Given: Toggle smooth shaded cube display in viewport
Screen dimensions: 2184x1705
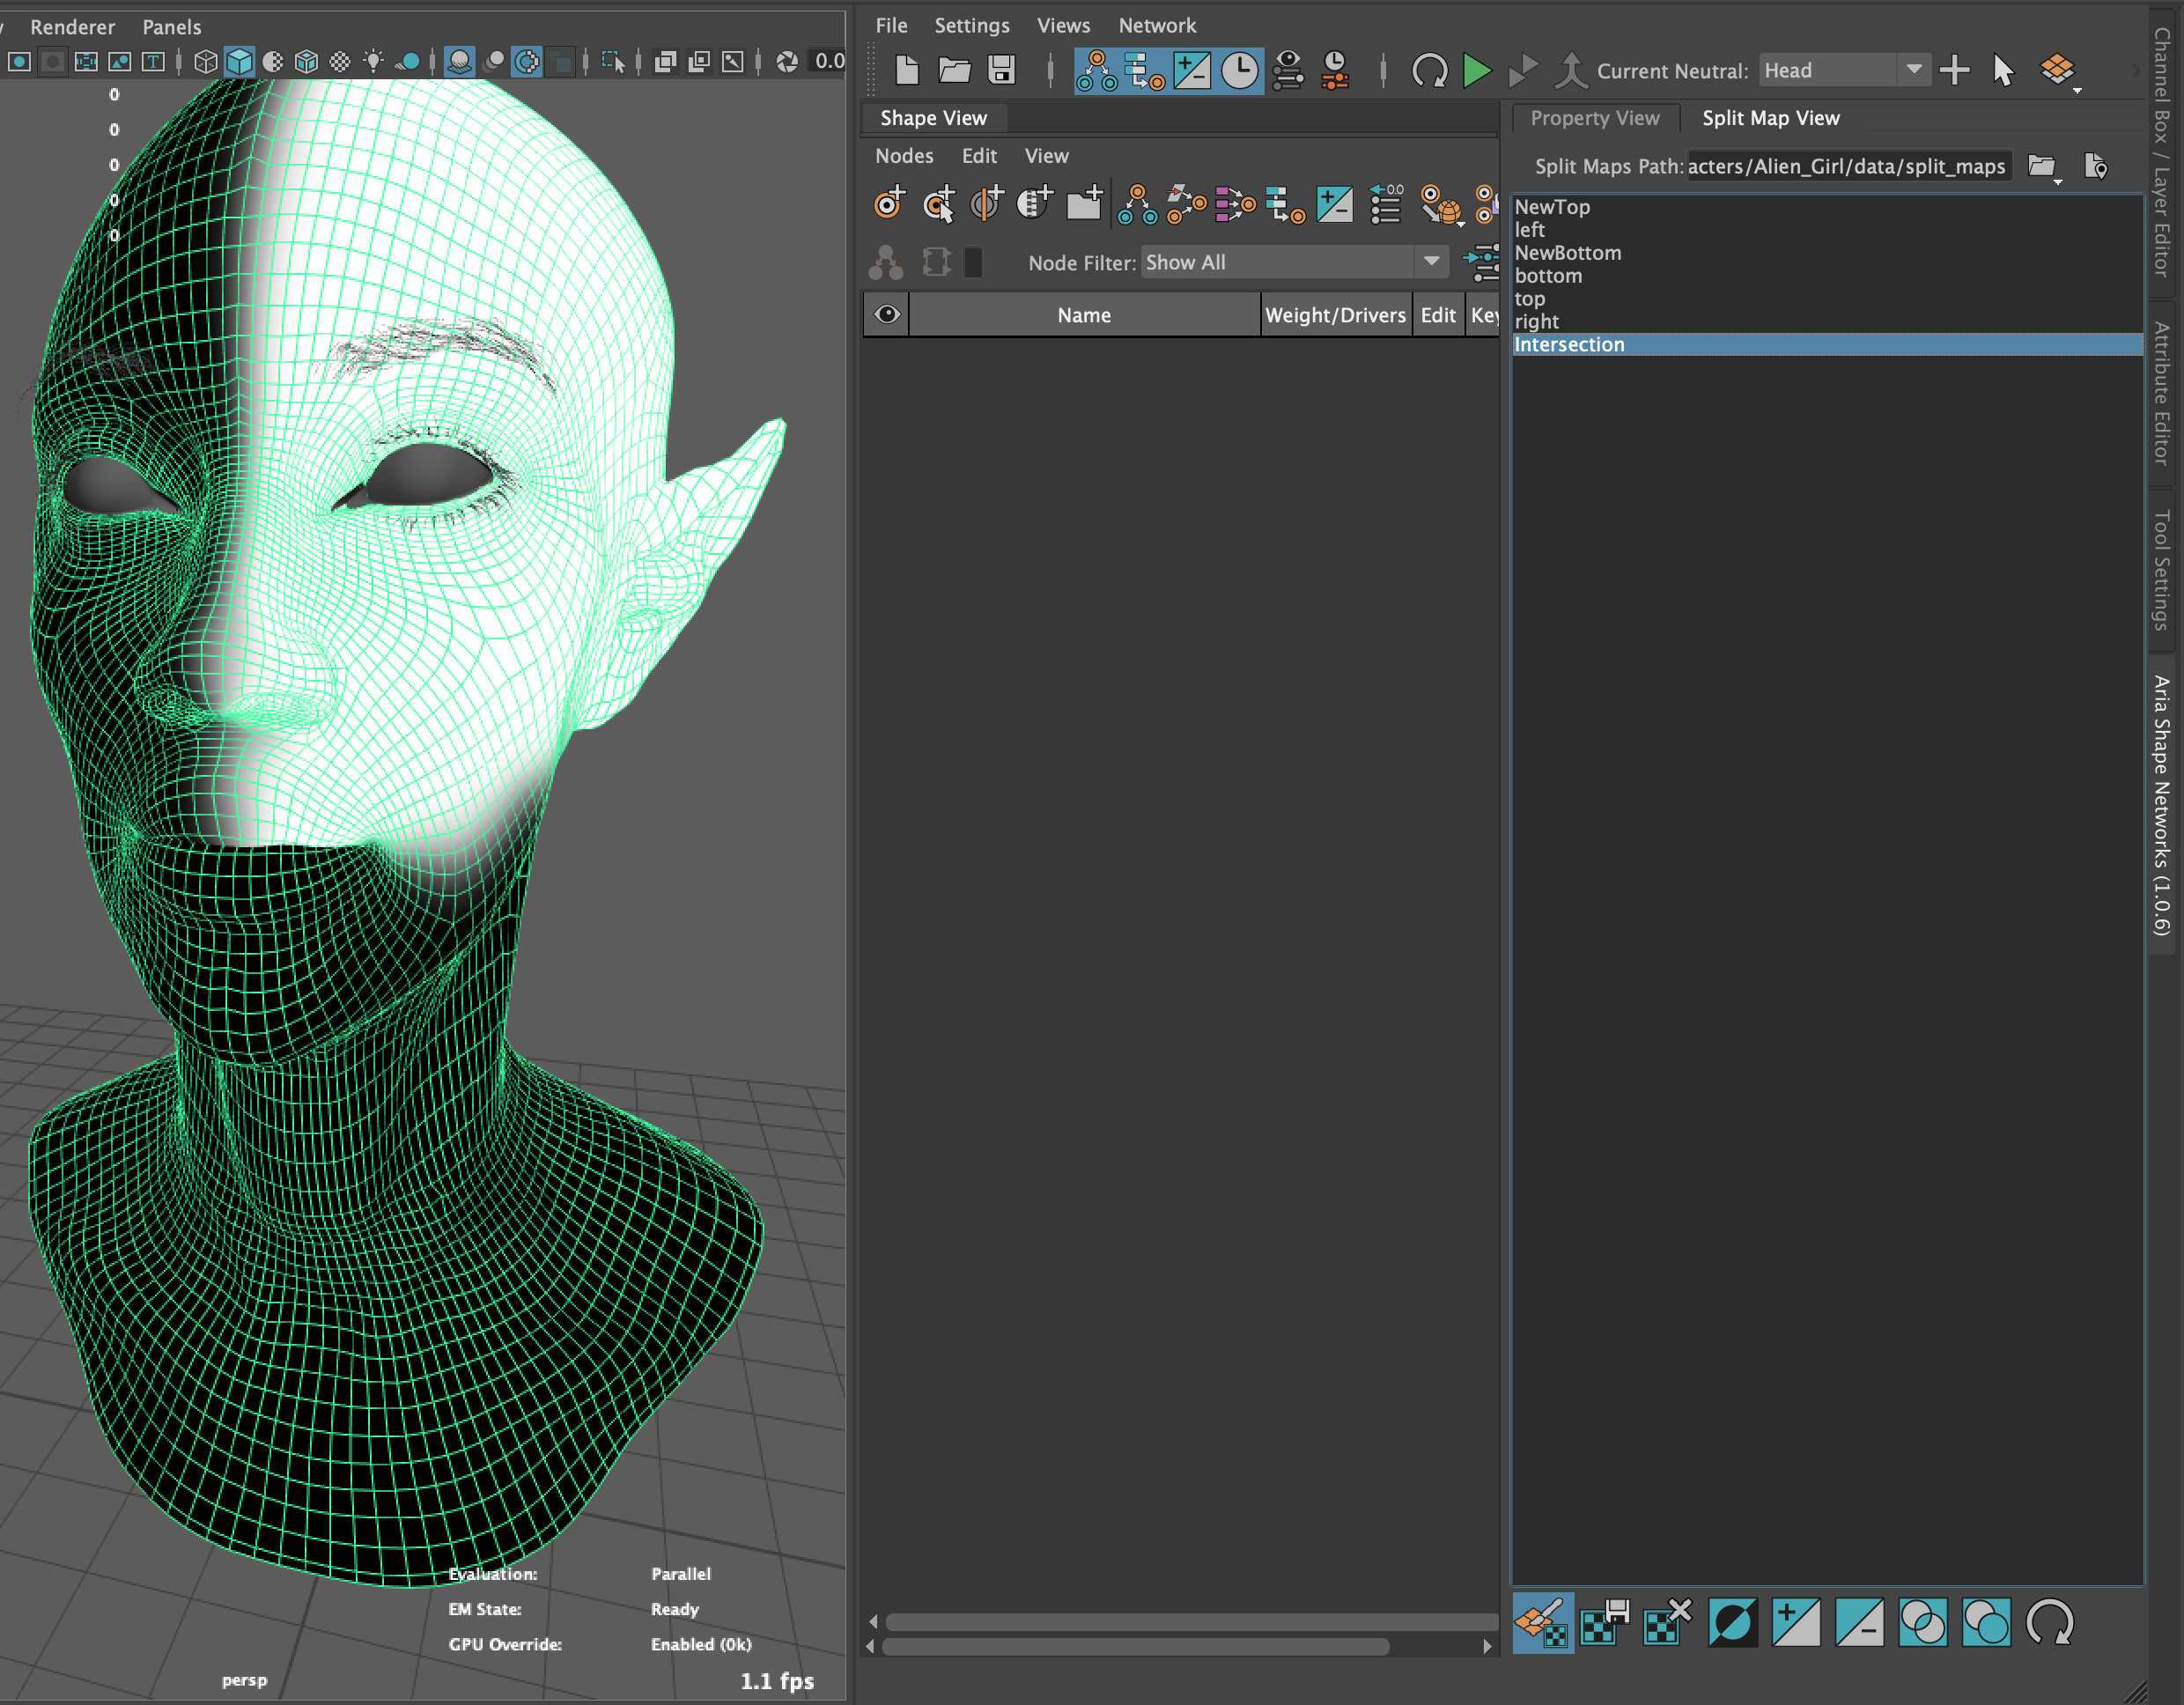Looking at the screenshot, I should [240, 62].
